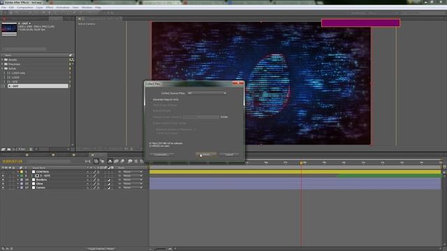Click the yellow label swatch of CONTROL layer

pos(22,172)
